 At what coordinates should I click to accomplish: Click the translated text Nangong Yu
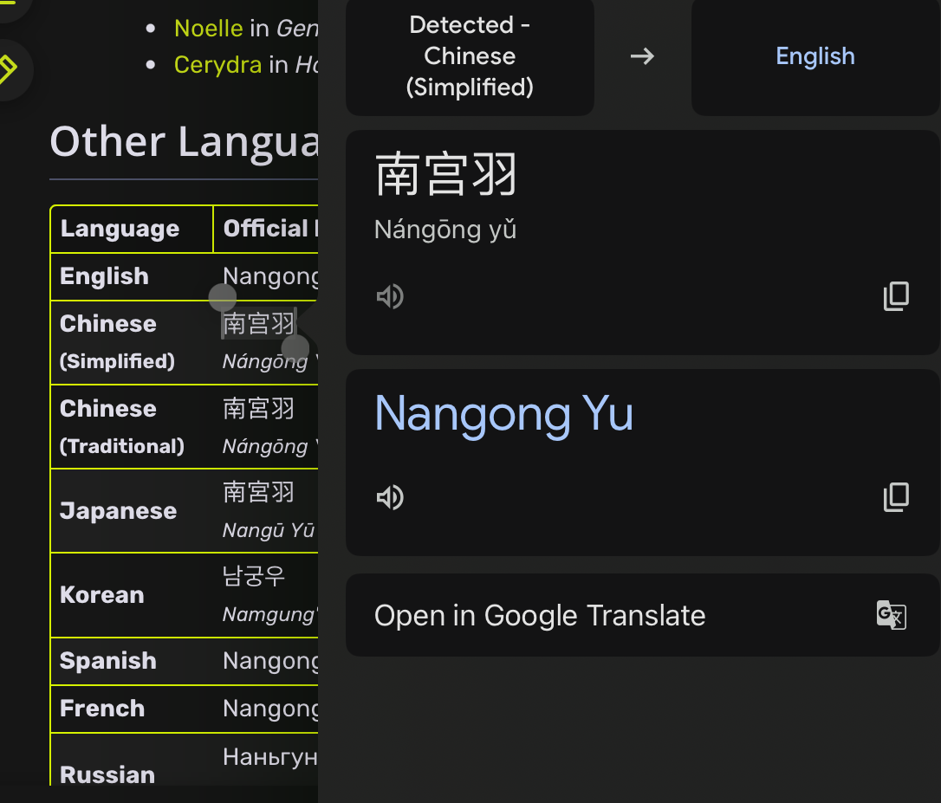(x=504, y=414)
